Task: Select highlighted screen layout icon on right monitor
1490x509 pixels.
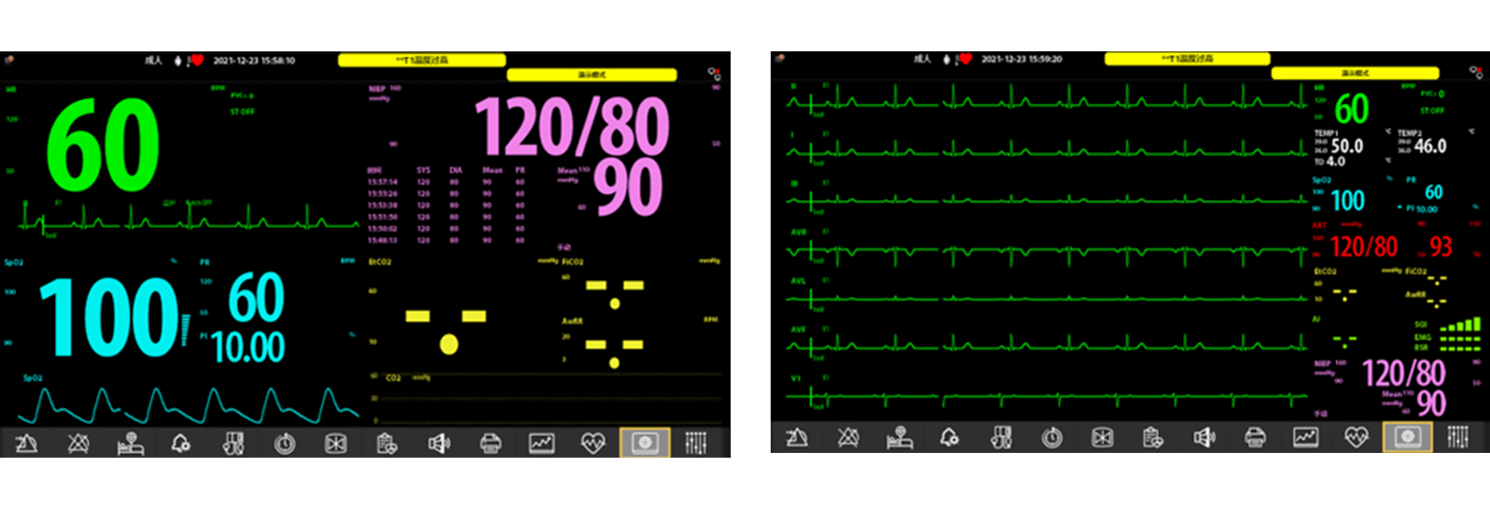Action: click(1407, 437)
